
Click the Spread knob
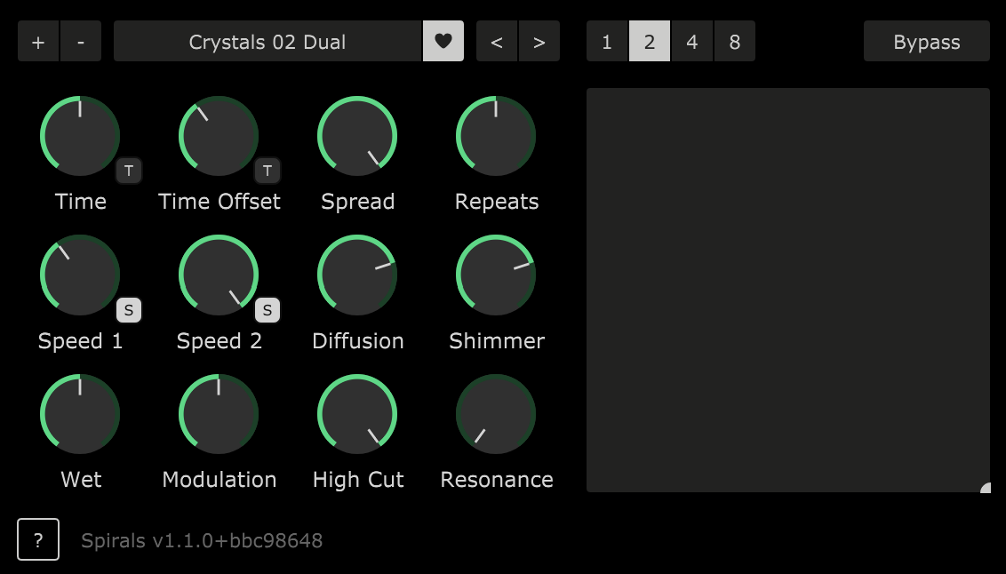(357, 136)
